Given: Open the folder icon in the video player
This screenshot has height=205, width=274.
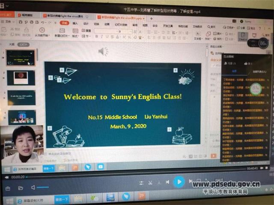Looking at the screenshot, I should (x=20, y=187).
